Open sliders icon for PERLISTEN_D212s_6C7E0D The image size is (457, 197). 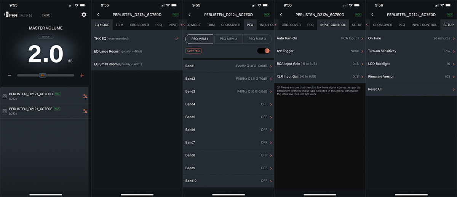click(x=85, y=96)
